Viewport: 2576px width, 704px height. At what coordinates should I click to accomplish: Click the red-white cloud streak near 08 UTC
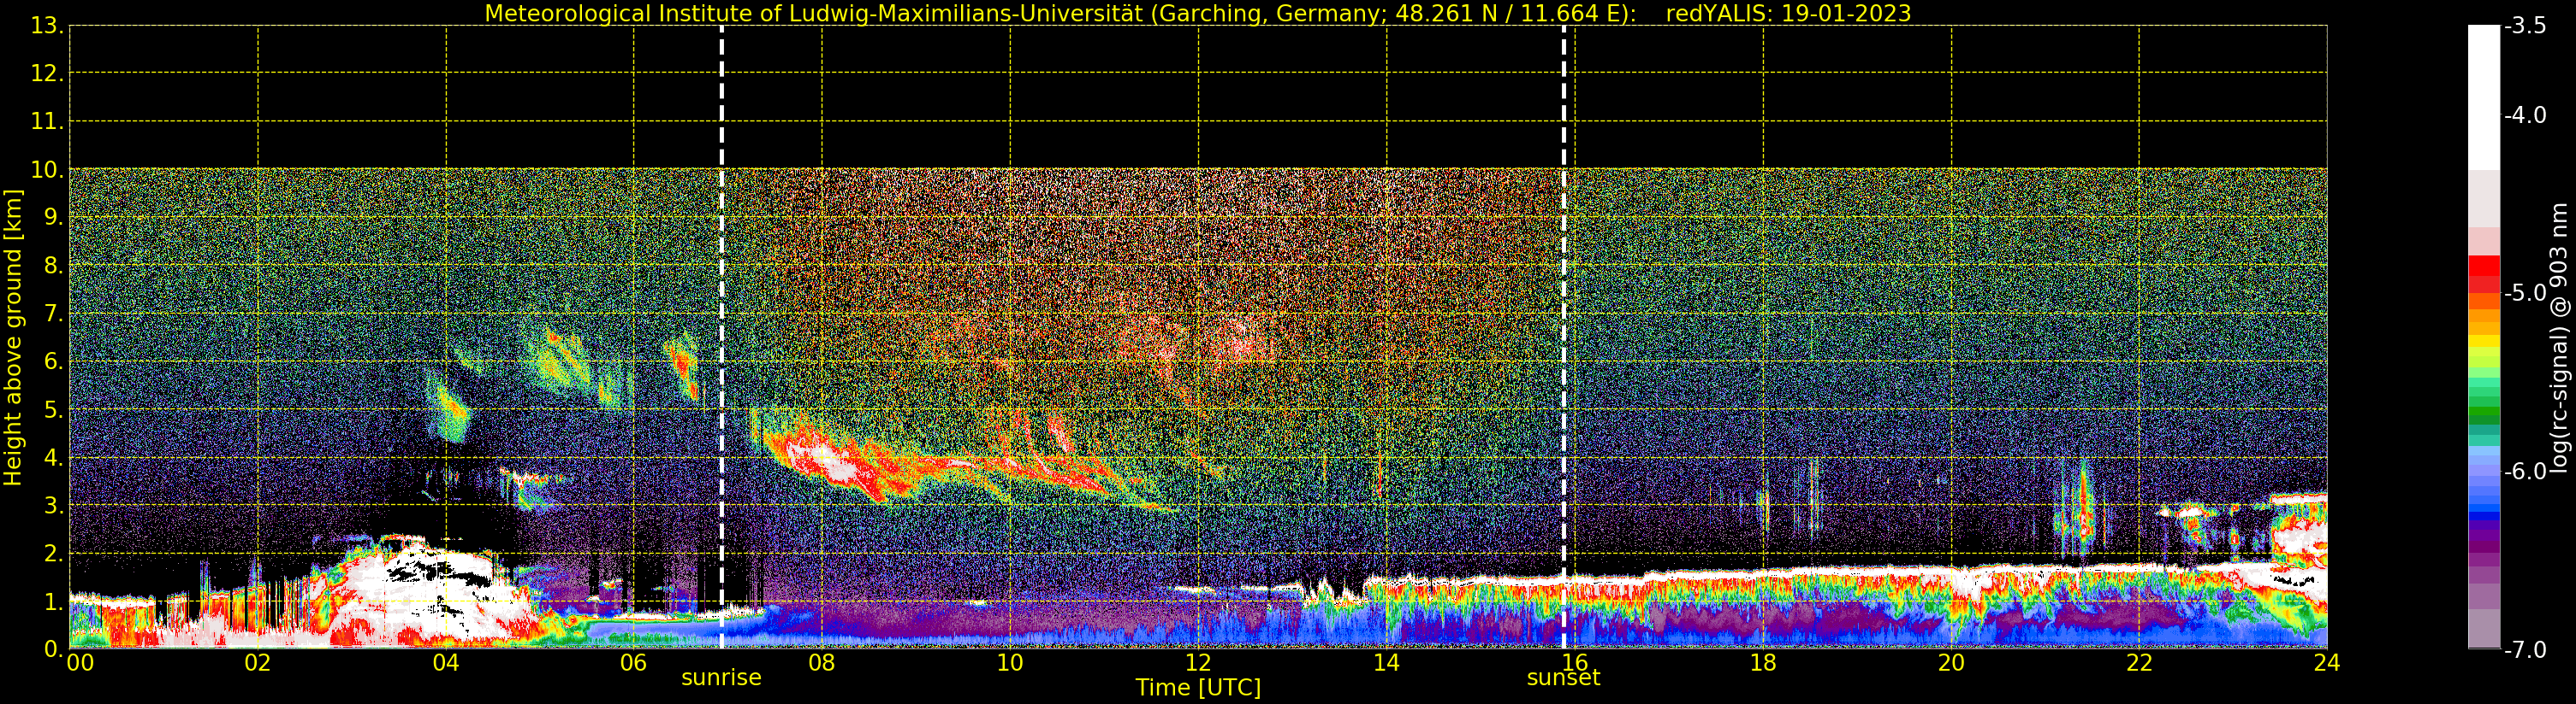tap(830, 461)
